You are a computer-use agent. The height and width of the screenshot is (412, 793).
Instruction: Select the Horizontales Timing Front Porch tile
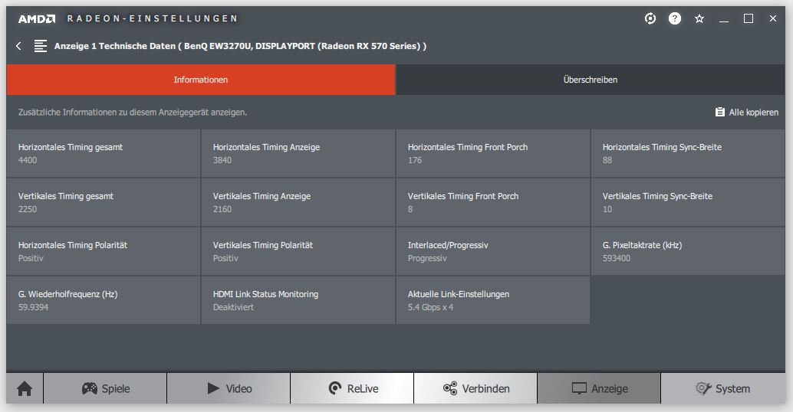tap(492, 153)
